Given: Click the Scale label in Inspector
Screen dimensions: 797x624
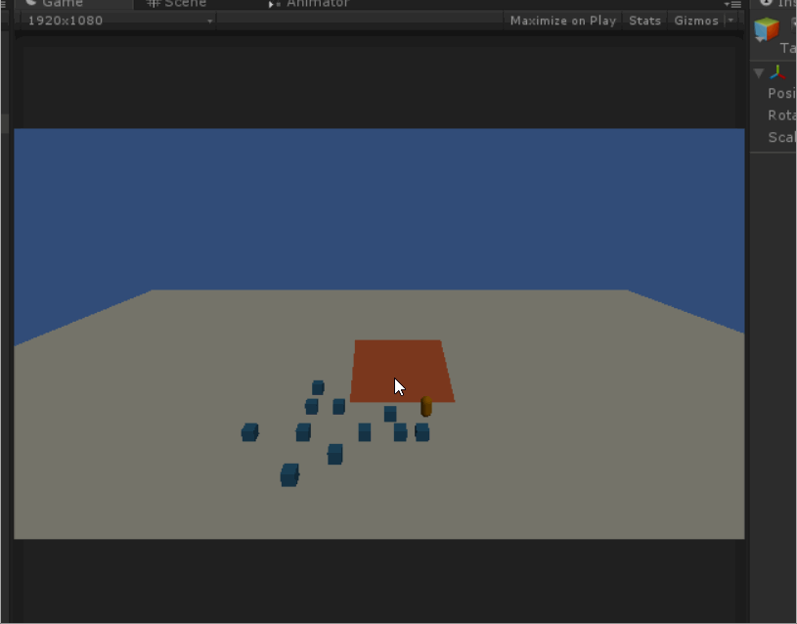Looking at the screenshot, I should coord(781,137).
